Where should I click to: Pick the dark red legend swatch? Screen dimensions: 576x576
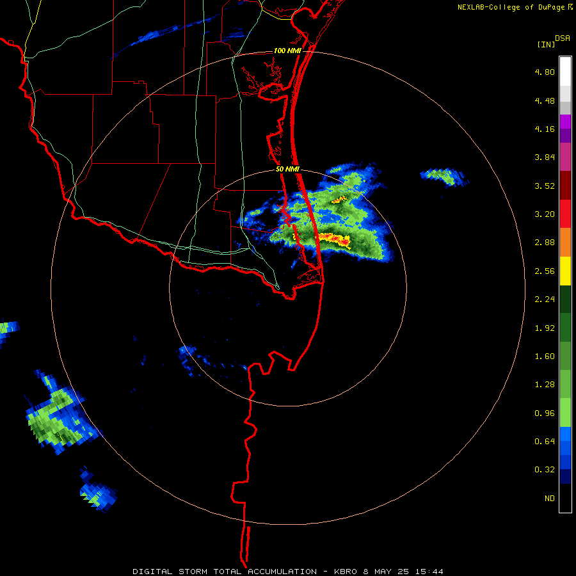click(x=565, y=186)
